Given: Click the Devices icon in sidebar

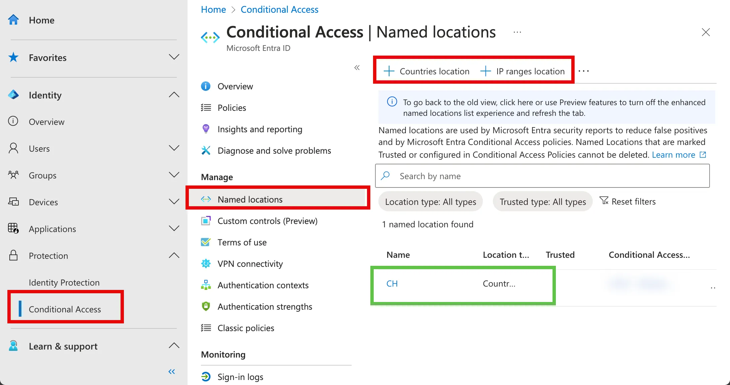Looking at the screenshot, I should [x=13, y=202].
